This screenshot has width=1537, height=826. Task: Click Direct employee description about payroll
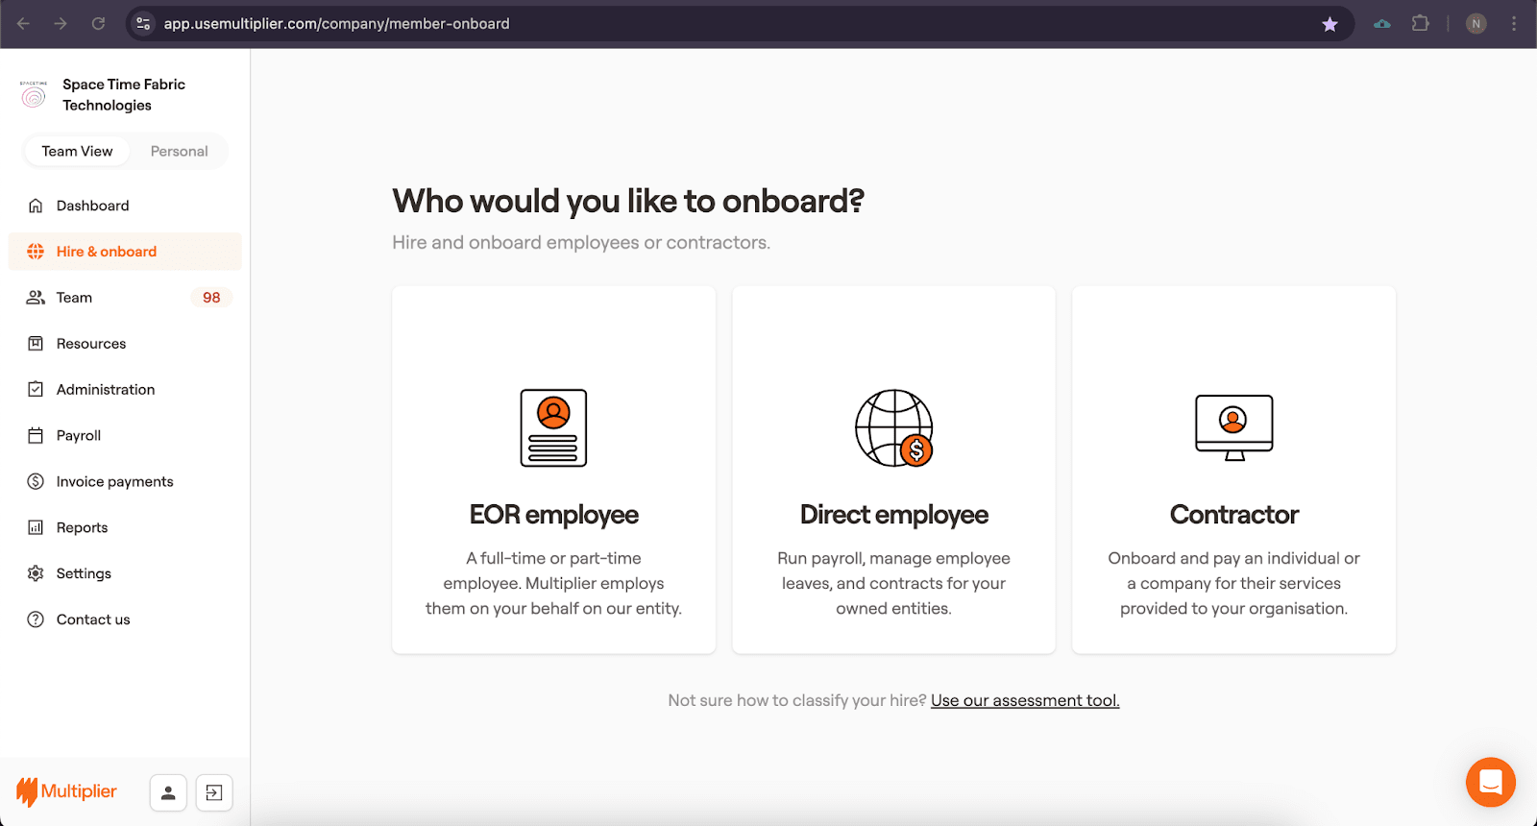pos(894,583)
